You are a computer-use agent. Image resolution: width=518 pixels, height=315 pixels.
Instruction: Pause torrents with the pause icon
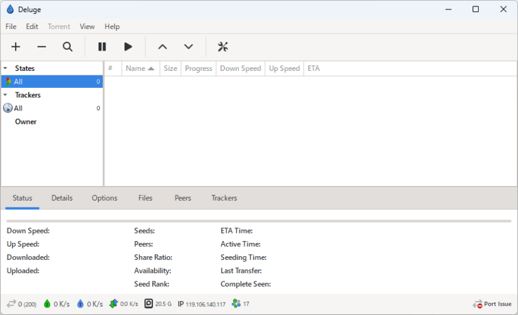click(x=102, y=47)
